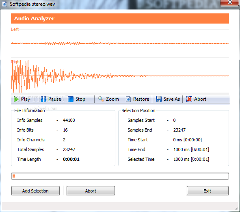Image resolution: width=240 pixels, height=212 pixels.
Task: Click the Stop text label in the toolbar
Action: tap(80, 99)
